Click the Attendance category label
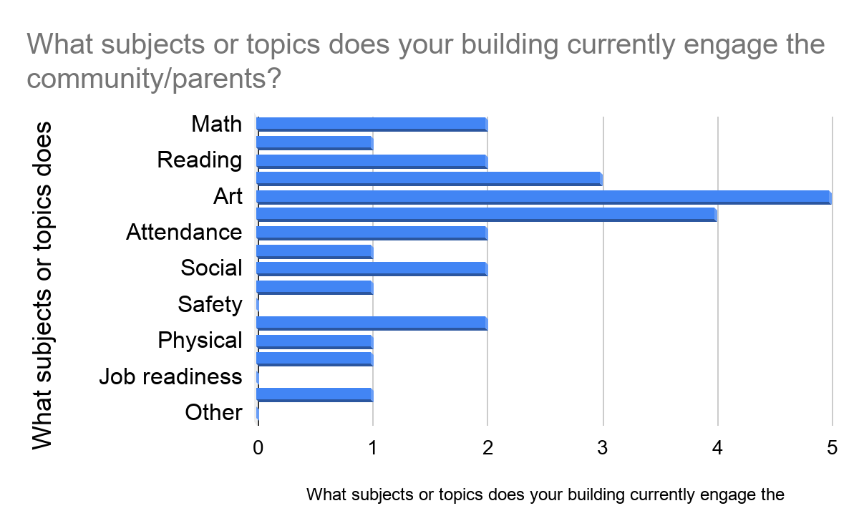This screenshot has width=859, height=531. (184, 232)
